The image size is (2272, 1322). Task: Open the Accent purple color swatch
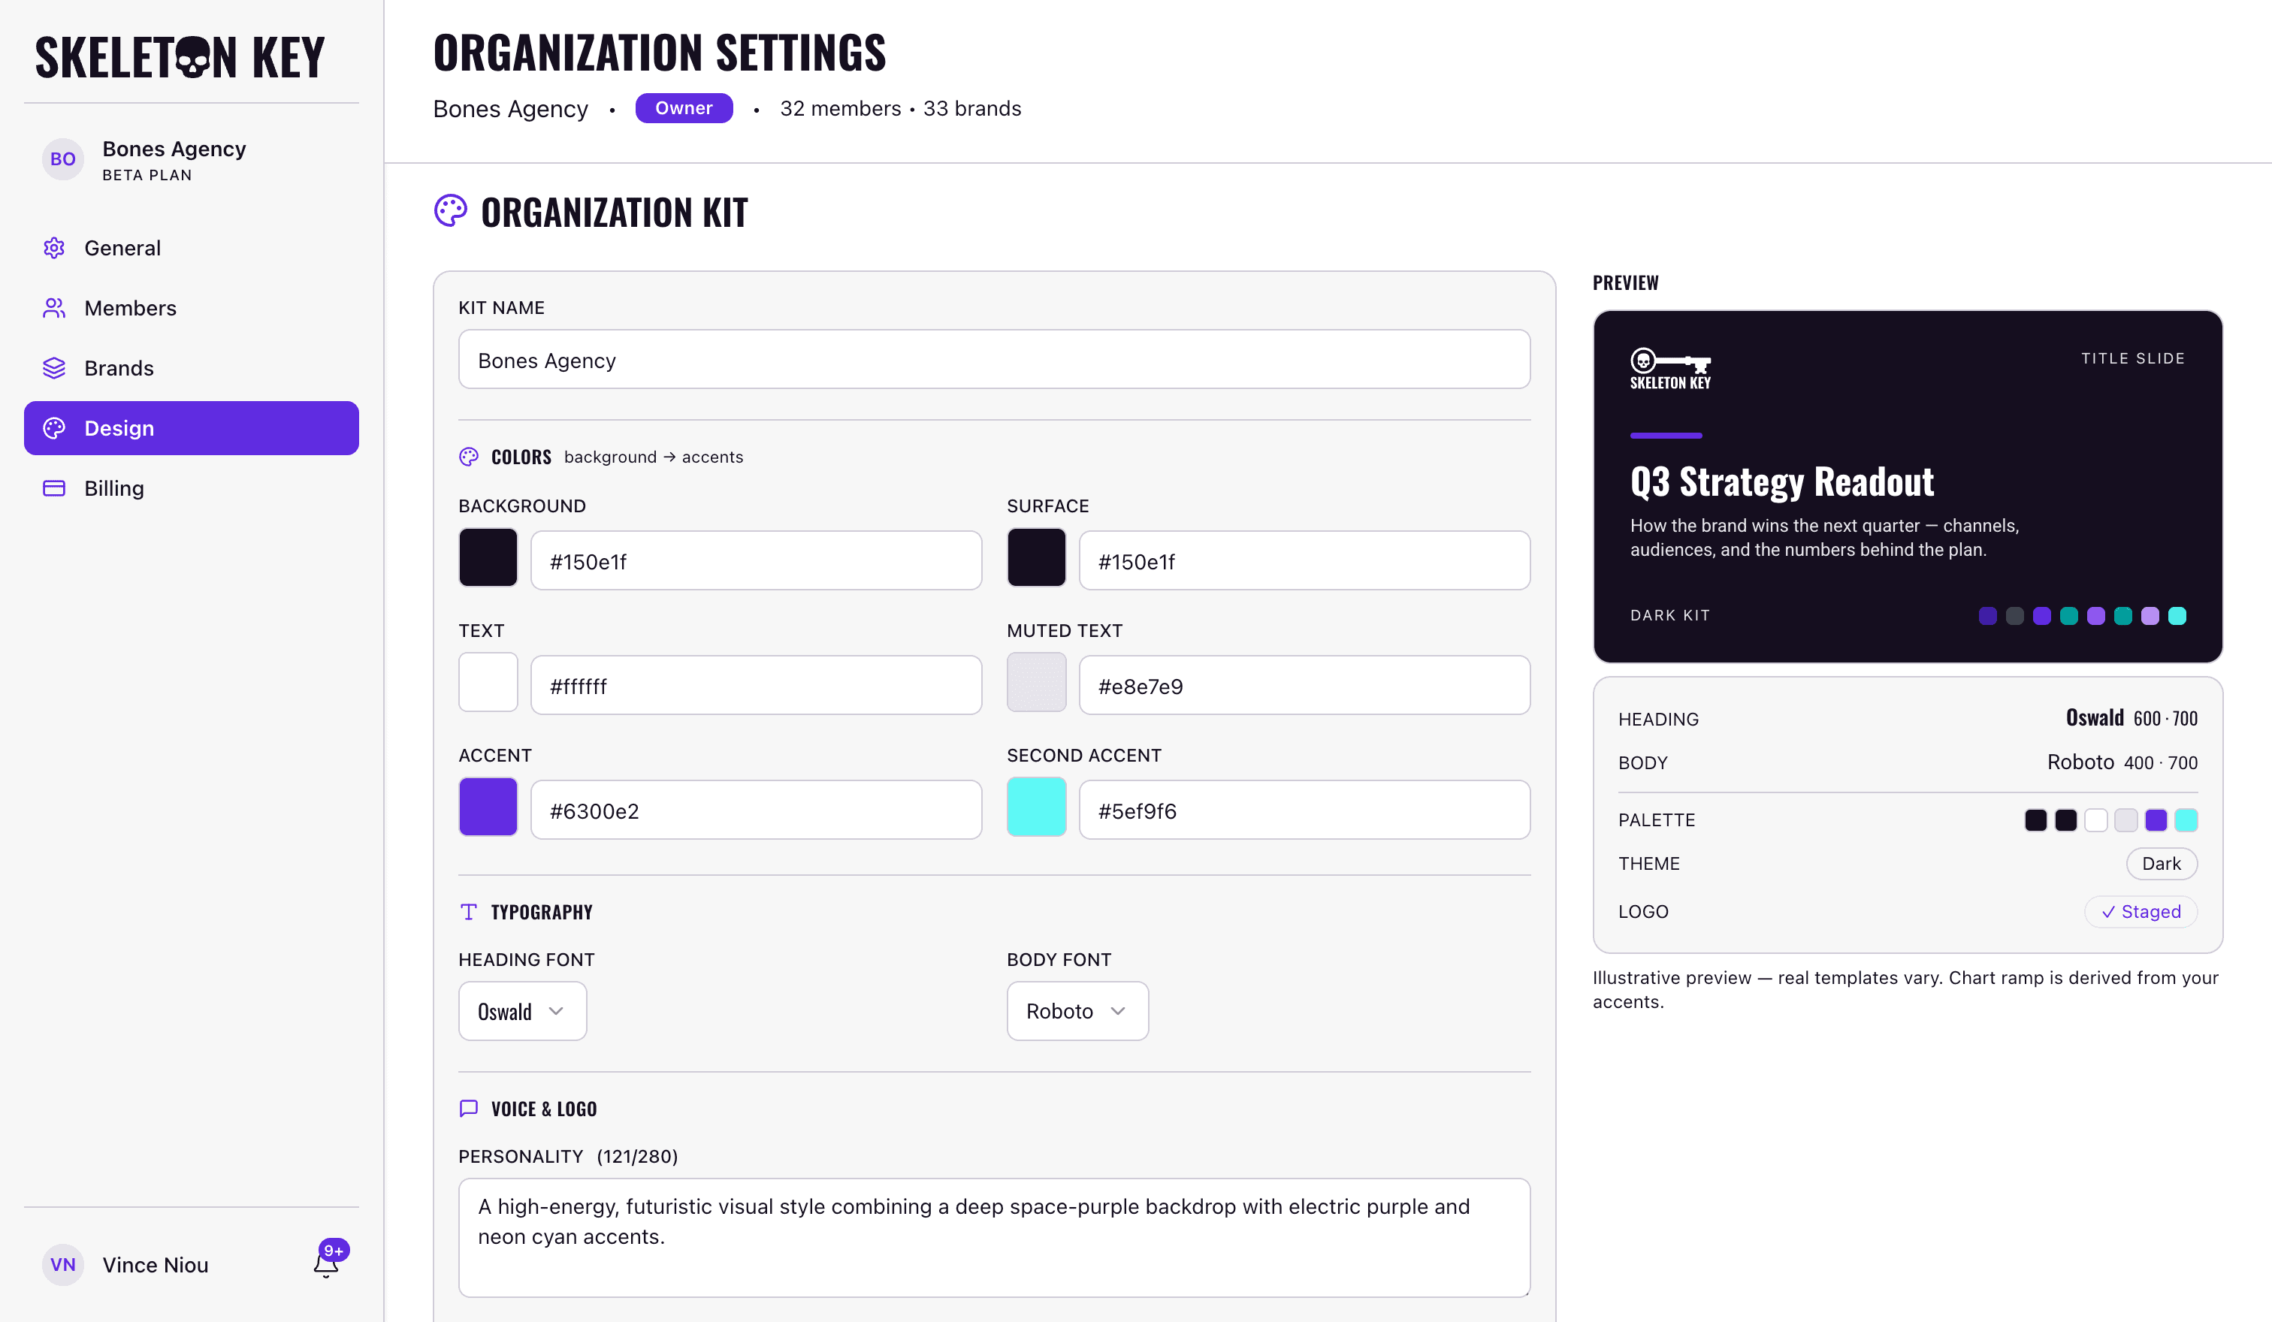(x=488, y=807)
